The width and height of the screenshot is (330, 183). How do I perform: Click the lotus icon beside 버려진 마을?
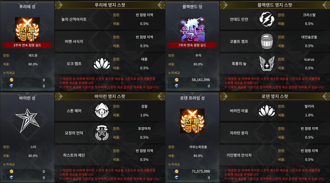(267, 111)
